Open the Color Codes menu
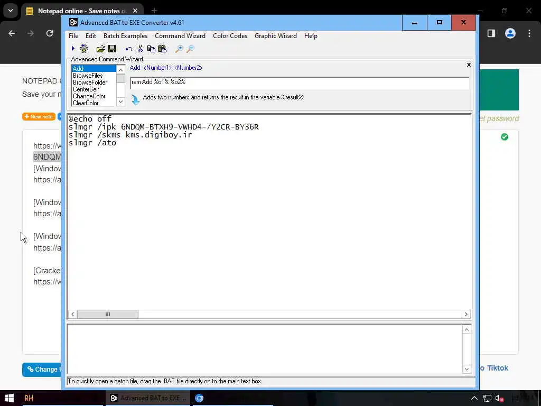 tap(230, 36)
